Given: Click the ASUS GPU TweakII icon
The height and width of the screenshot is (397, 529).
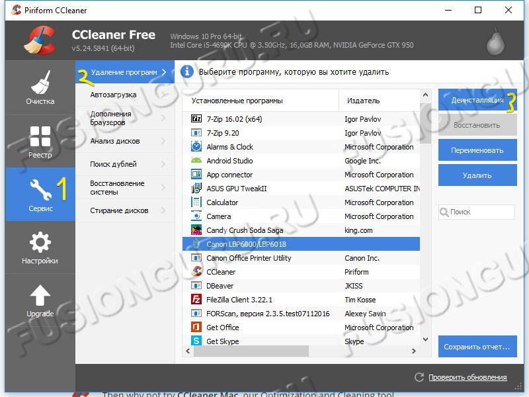Looking at the screenshot, I should (x=196, y=188).
